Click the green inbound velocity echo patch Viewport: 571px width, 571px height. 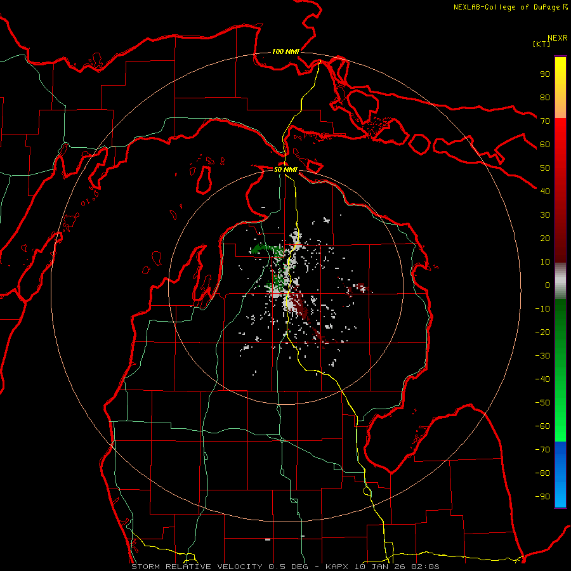point(267,249)
